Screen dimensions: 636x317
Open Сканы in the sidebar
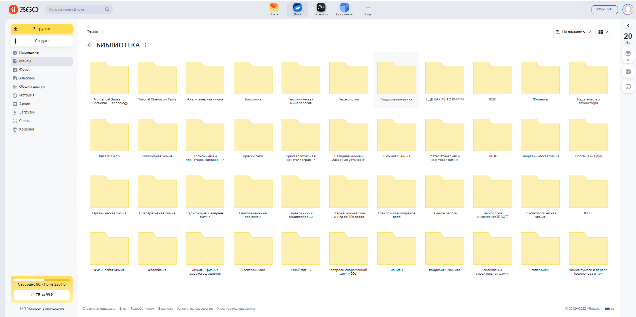pyautogui.click(x=42, y=121)
